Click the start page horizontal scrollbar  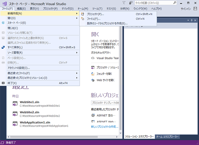pyautogui.click(x=54, y=137)
